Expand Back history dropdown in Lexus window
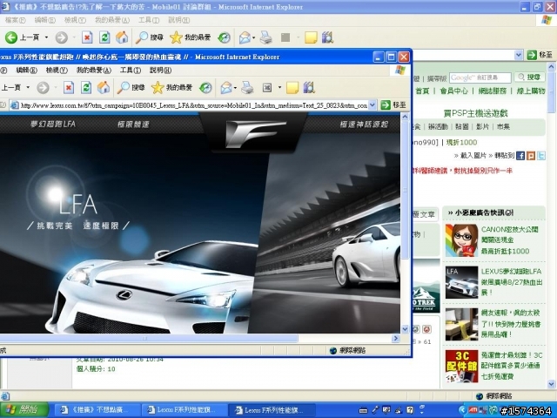Viewport: 557px width, 418px height. pos(28,87)
